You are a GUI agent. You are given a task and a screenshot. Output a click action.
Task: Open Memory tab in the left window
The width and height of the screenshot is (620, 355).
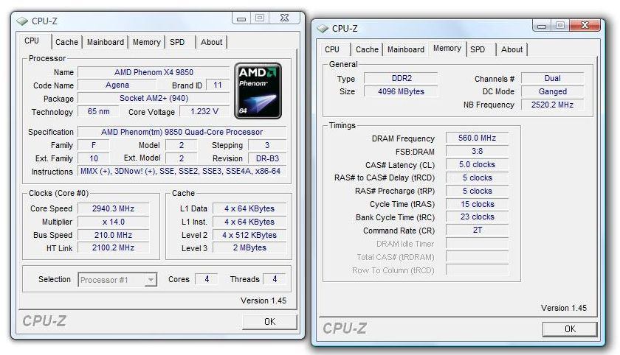(146, 42)
